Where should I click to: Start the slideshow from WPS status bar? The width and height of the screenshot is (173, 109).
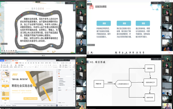pos(57,105)
